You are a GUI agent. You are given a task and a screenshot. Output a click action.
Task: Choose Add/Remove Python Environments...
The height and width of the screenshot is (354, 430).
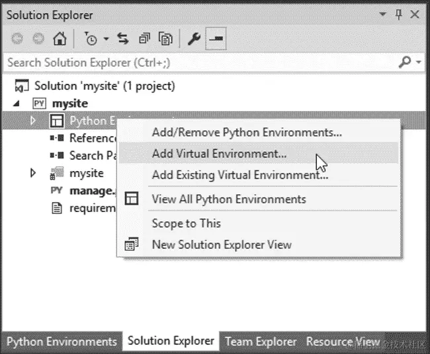pyautogui.click(x=259, y=132)
